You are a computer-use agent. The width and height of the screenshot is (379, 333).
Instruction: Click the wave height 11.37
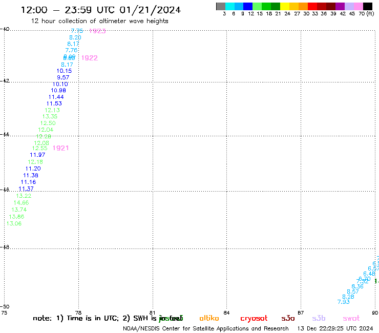coord(26,189)
